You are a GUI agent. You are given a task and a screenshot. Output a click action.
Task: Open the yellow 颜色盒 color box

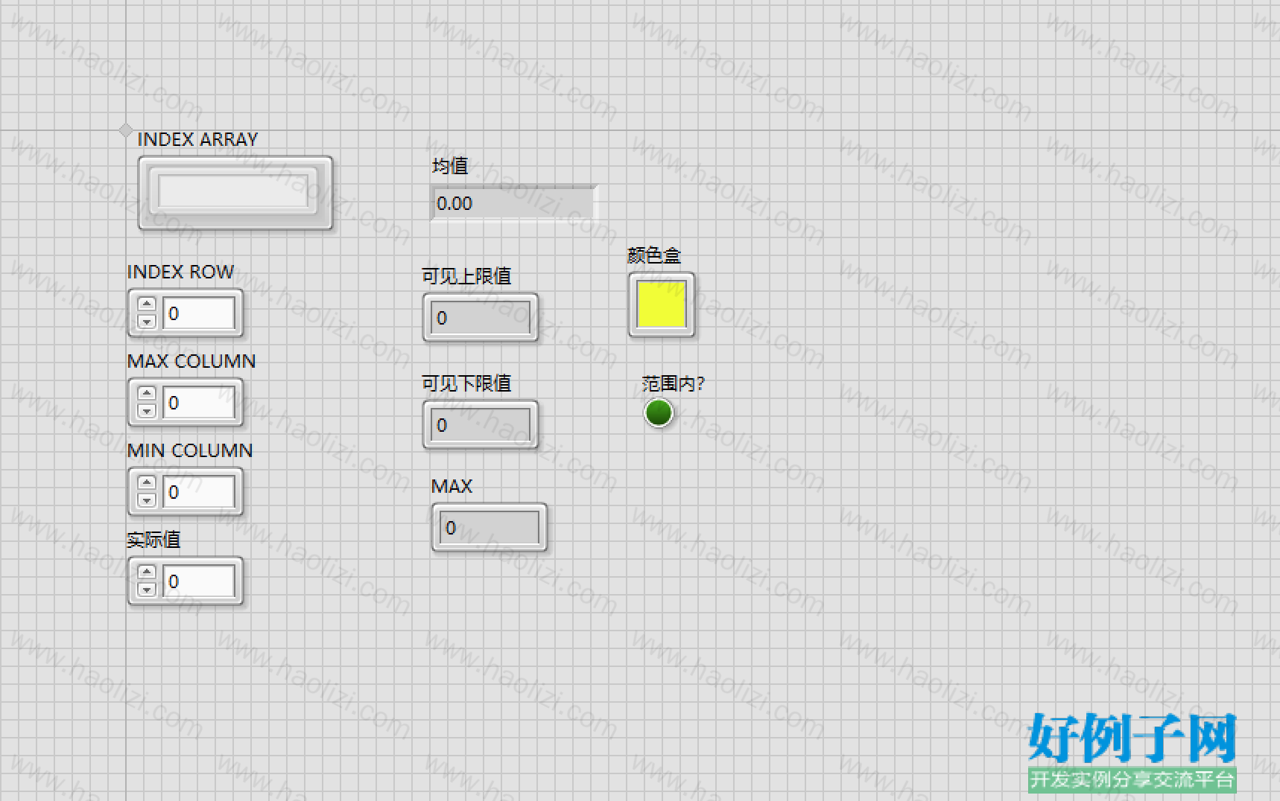point(661,304)
